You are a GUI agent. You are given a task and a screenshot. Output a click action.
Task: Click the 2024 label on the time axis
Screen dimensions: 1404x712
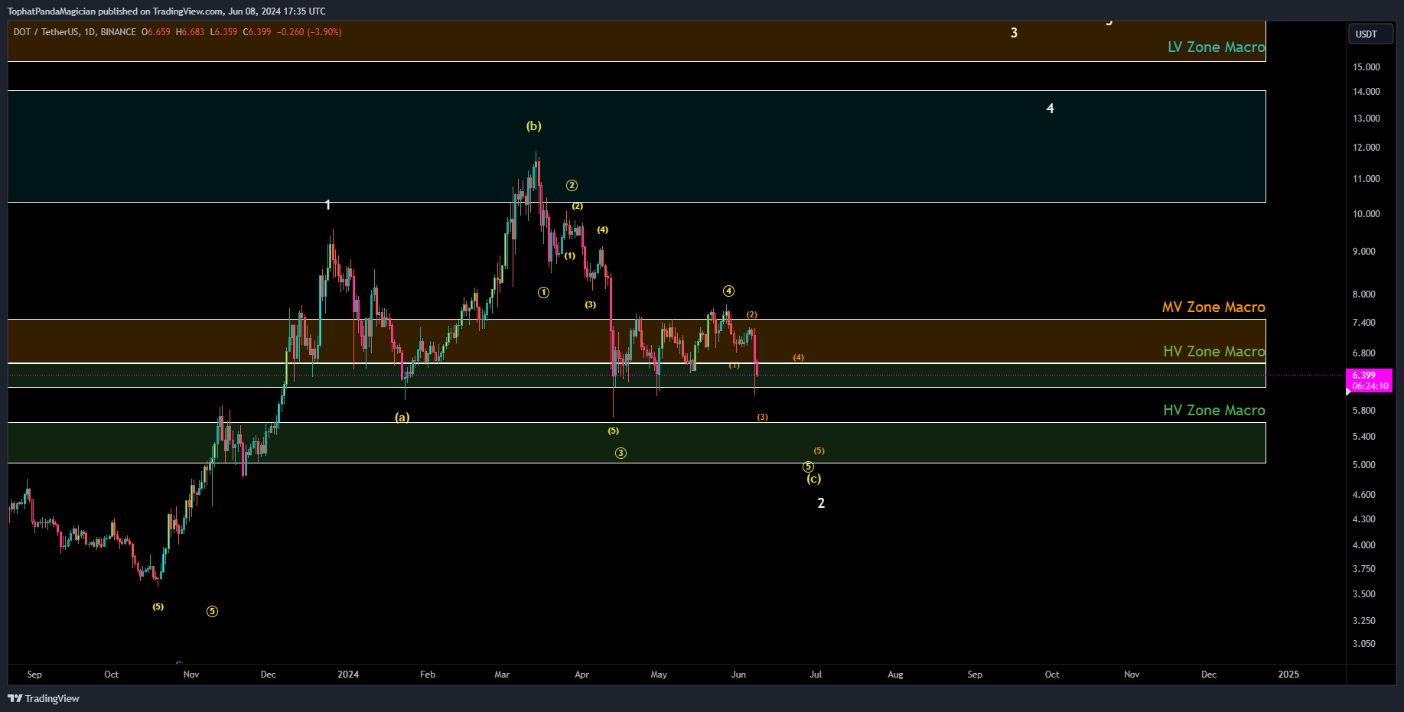click(x=348, y=675)
